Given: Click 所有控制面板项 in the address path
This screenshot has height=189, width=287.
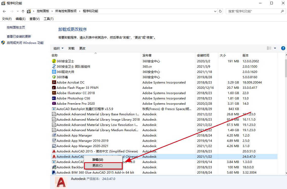Looking at the screenshot, I should coord(66,11).
